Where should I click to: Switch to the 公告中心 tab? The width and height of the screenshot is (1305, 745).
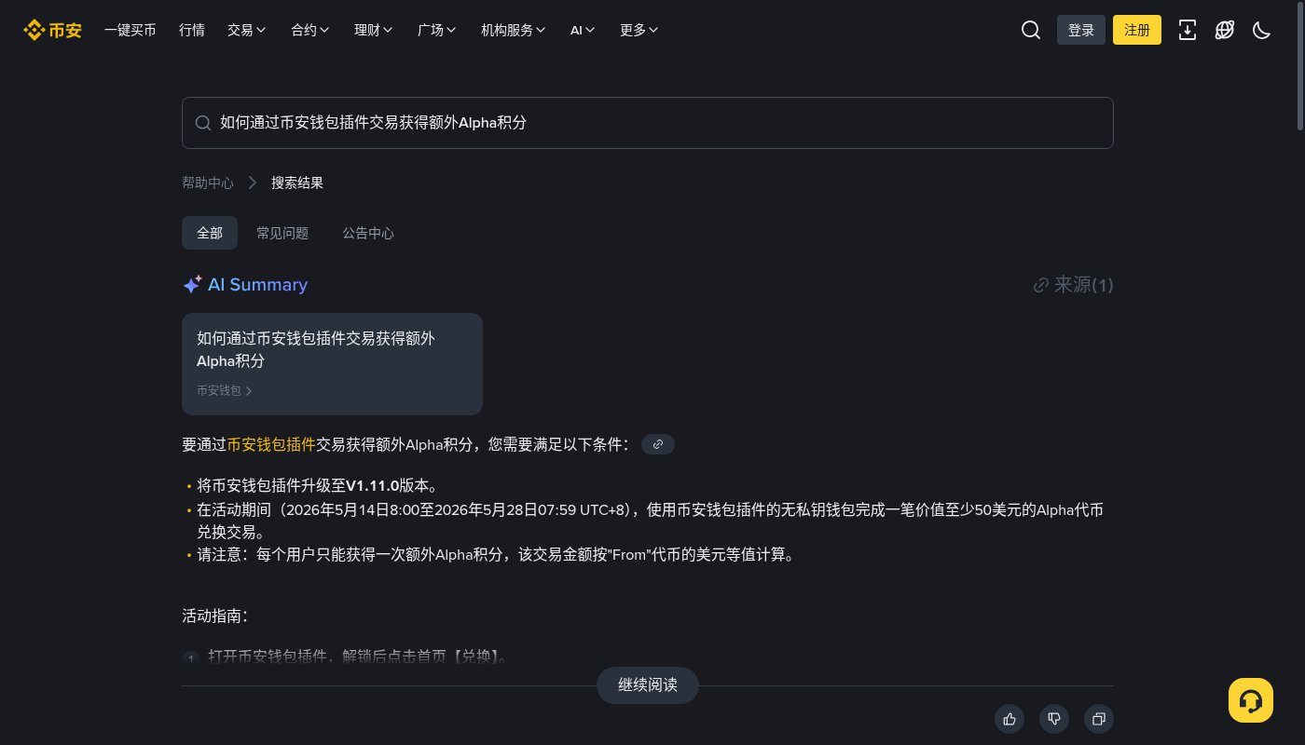pyautogui.click(x=368, y=233)
